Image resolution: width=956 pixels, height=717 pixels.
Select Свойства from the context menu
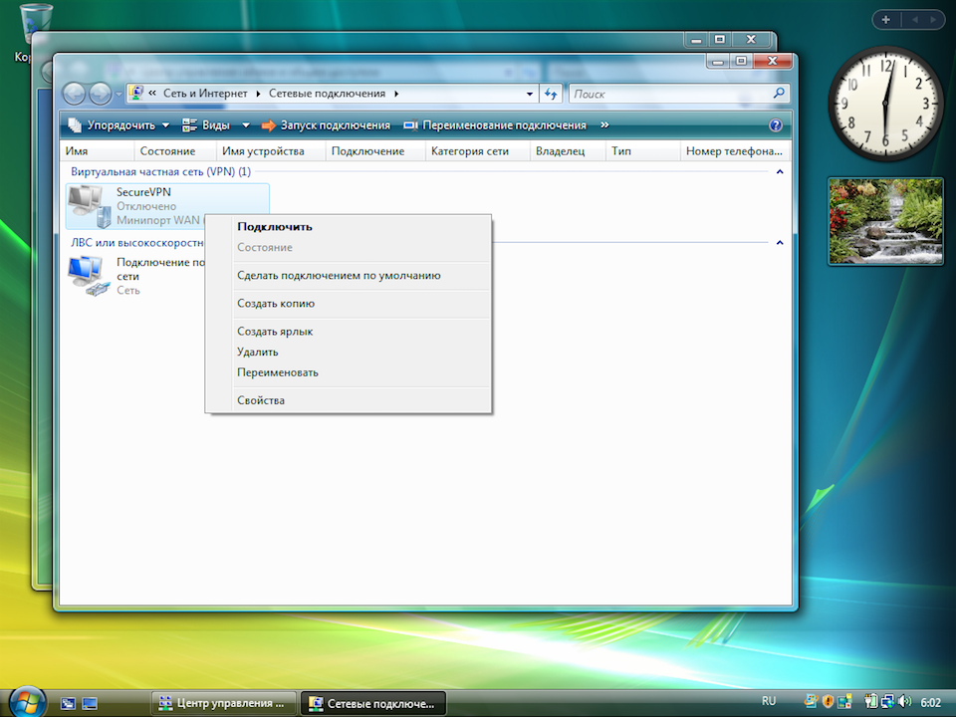261,400
